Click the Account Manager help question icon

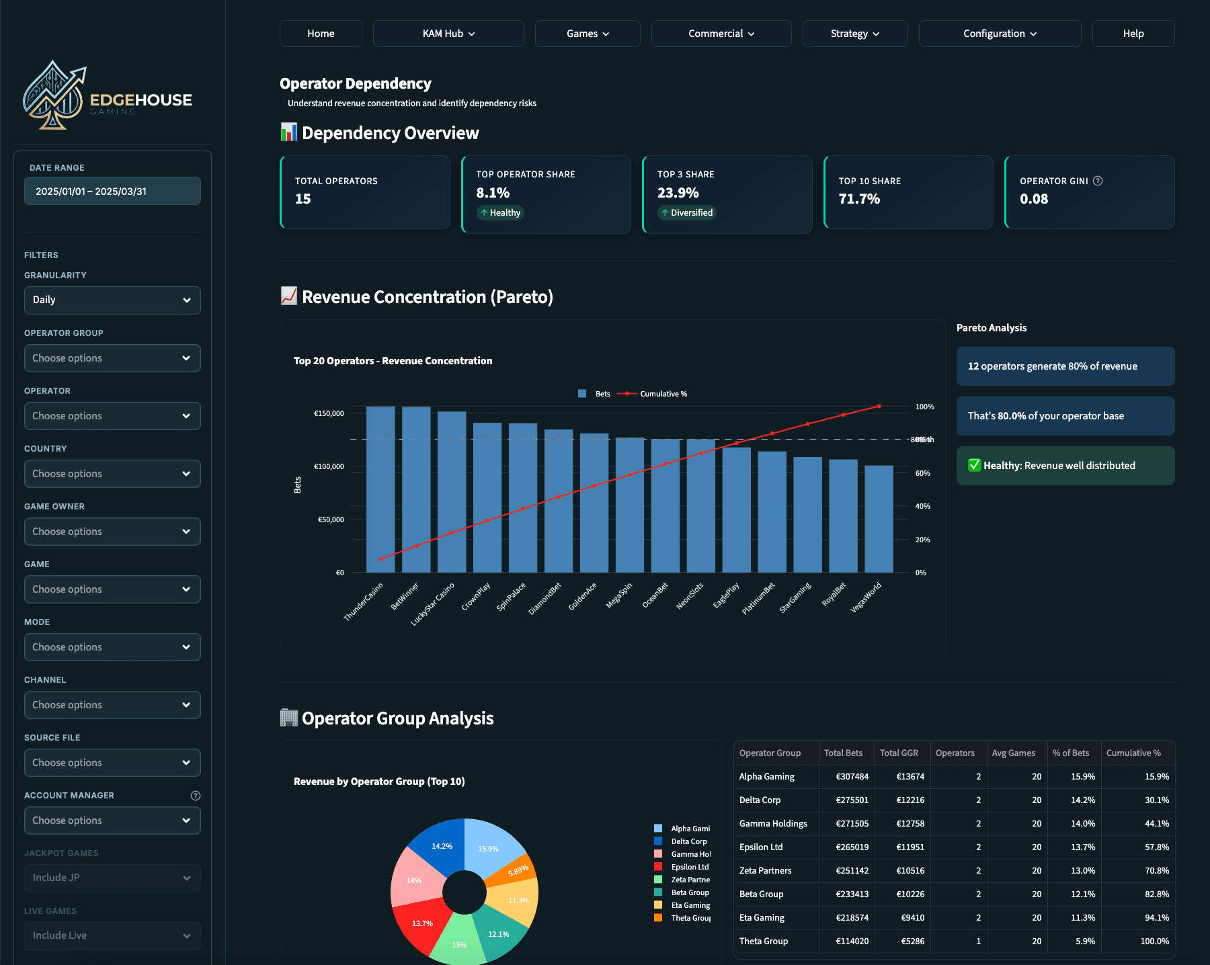196,795
